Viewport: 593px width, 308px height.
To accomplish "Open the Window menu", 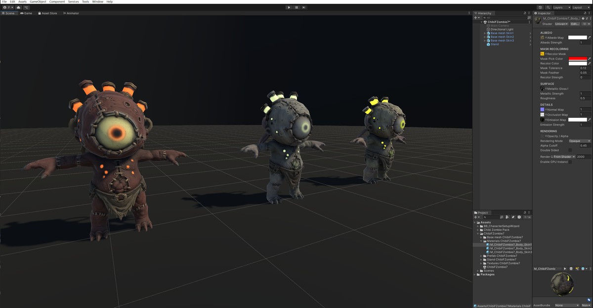I will [x=98, y=2].
